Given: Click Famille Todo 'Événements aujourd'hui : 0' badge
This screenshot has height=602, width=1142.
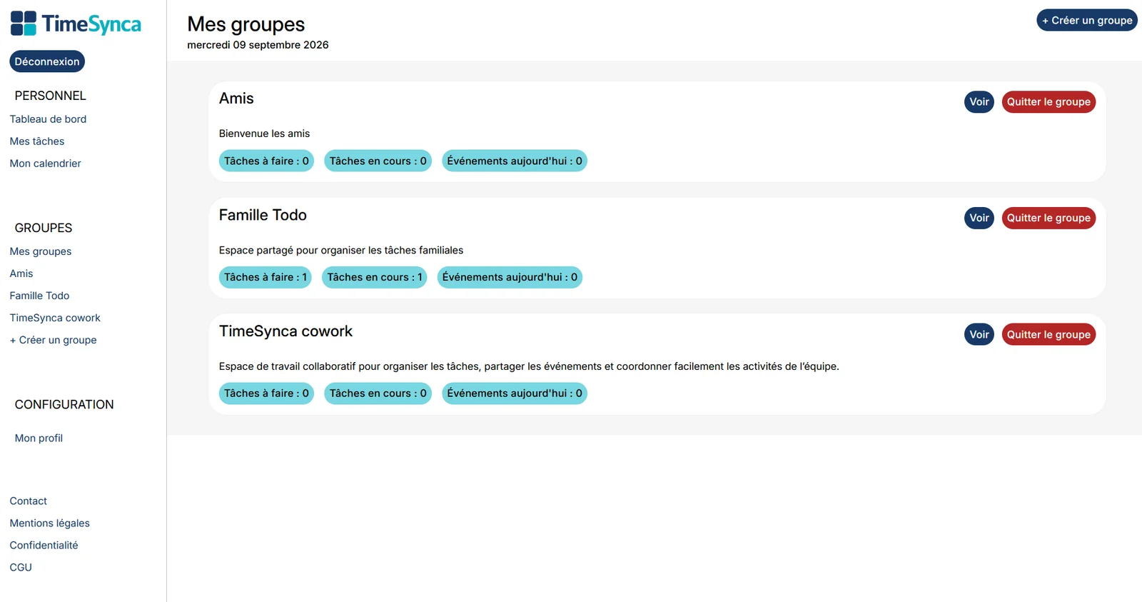Looking at the screenshot, I should (x=510, y=277).
